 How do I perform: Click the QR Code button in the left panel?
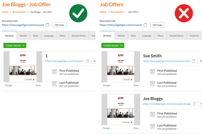[59, 25]
